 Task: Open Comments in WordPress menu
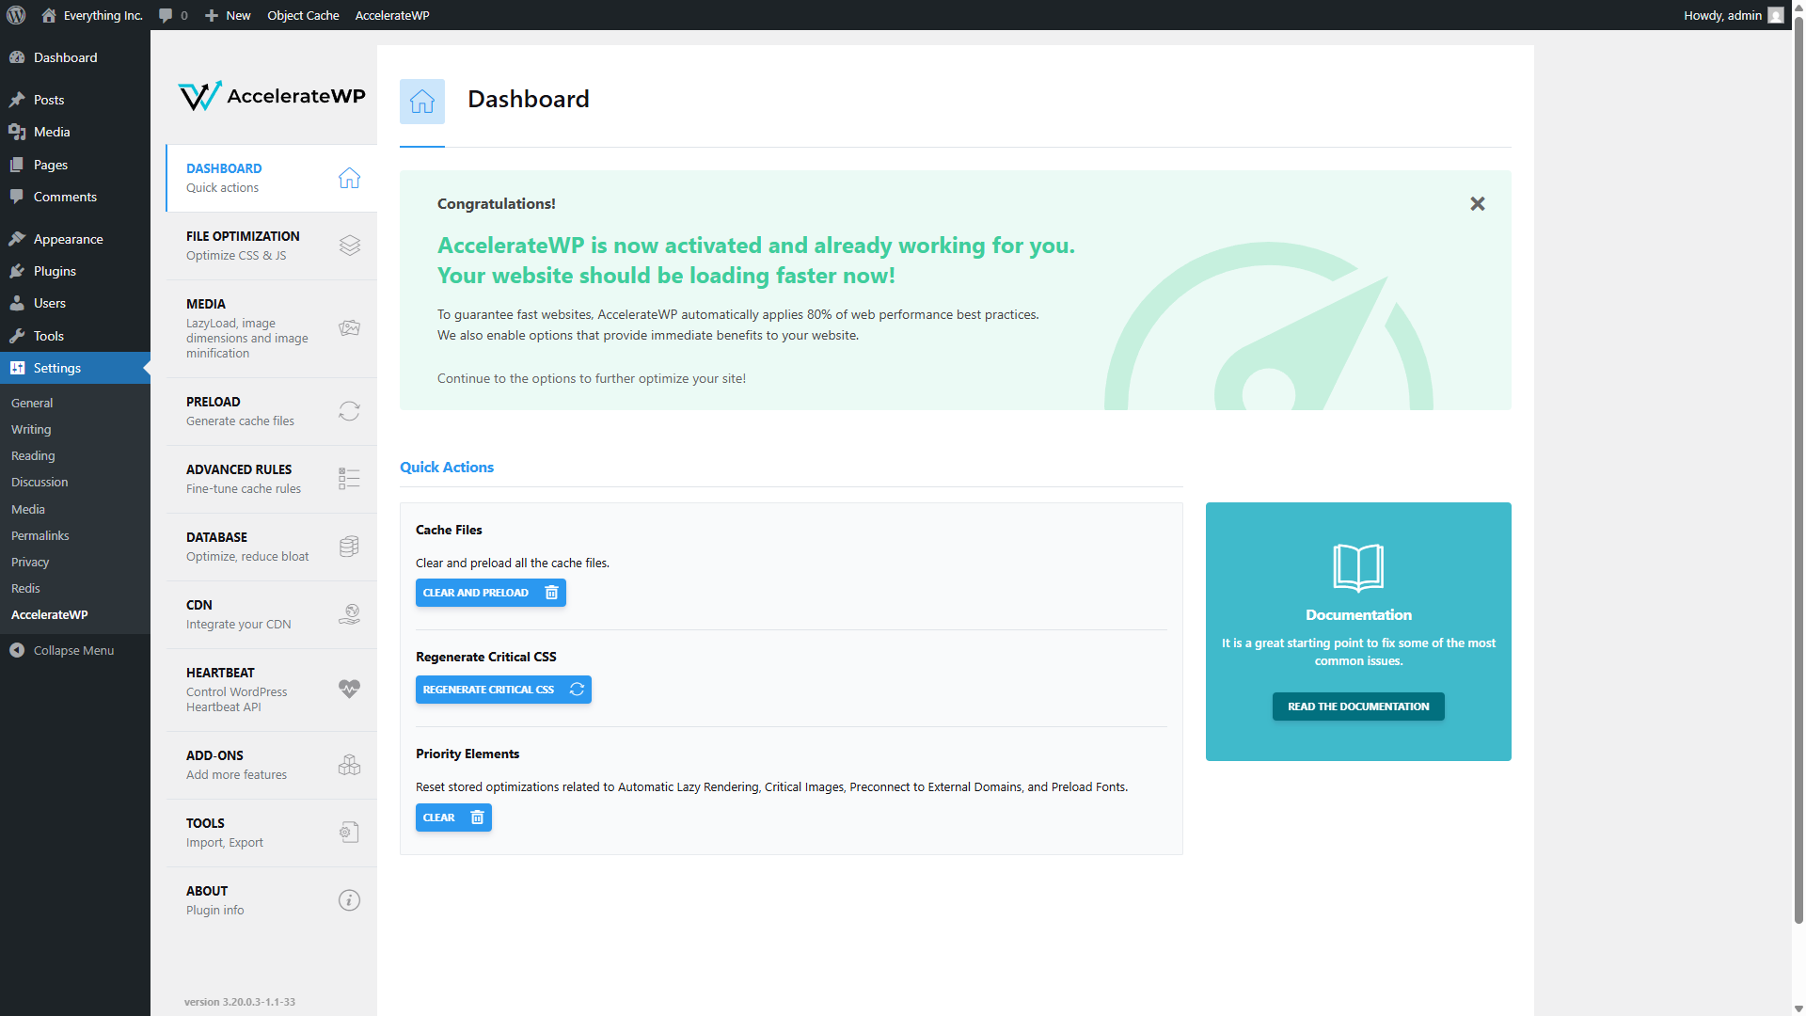(75, 197)
